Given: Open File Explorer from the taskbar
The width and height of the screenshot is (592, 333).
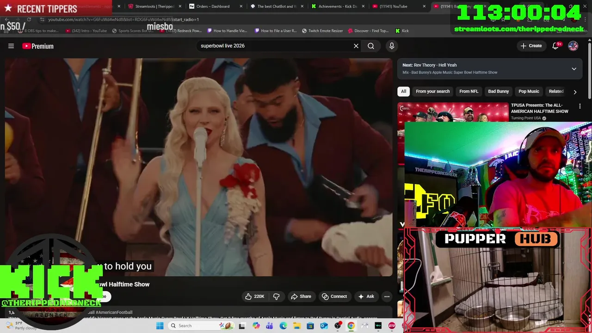Looking at the screenshot, I should point(296,326).
